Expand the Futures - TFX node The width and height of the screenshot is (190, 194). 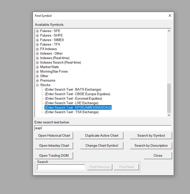tap(37, 45)
